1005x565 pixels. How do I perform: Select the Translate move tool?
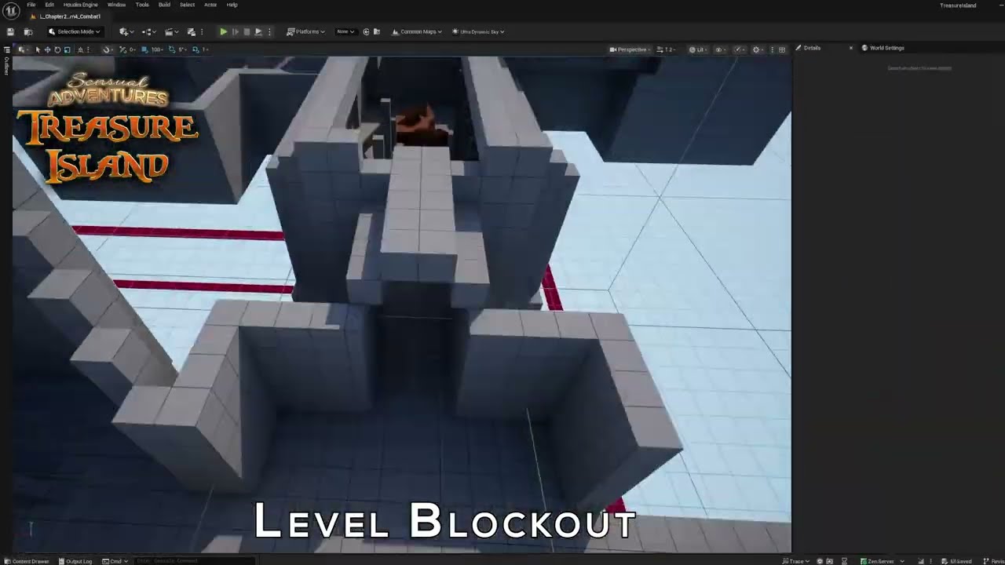47,49
